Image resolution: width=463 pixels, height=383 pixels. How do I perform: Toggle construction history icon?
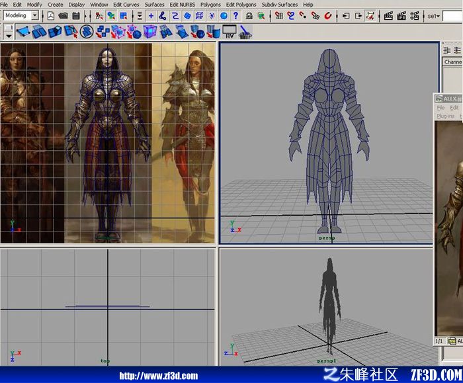point(370,16)
